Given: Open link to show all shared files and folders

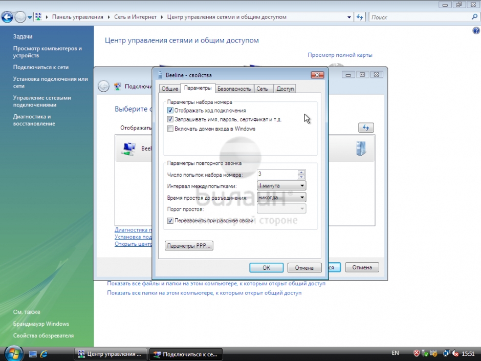Looking at the screenshot, I should [x=216, y=283].
